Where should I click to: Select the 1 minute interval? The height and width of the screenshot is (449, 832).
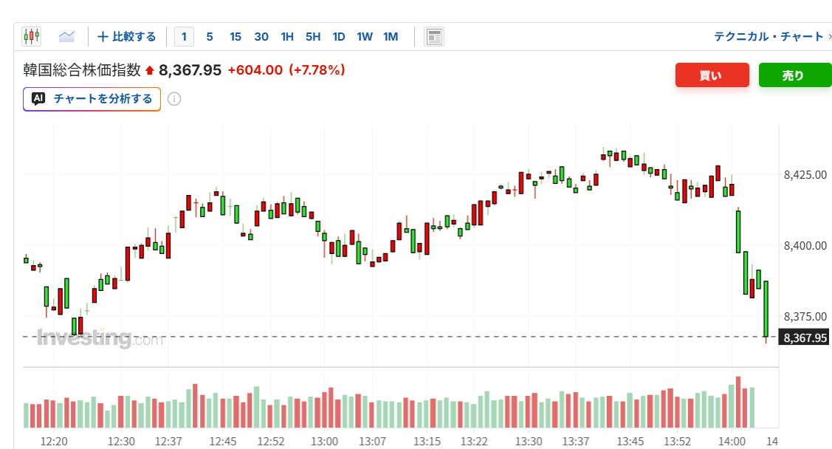[184, 37]
